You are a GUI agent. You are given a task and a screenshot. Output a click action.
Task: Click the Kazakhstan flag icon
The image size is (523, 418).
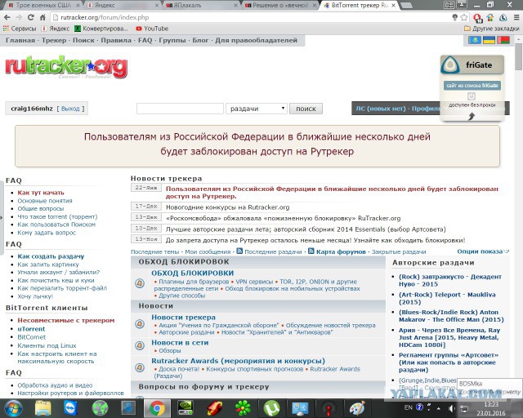coord(475,40)
